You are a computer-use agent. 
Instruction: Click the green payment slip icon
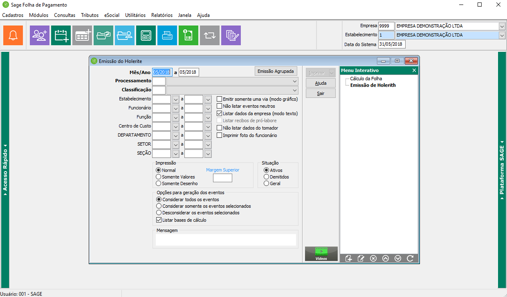188,36
